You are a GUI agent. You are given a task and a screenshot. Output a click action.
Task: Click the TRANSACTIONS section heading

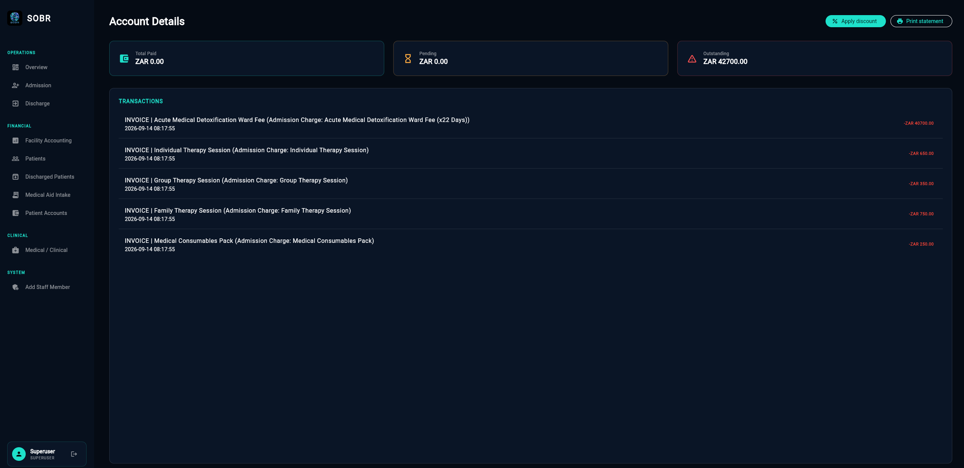[141, 101]
